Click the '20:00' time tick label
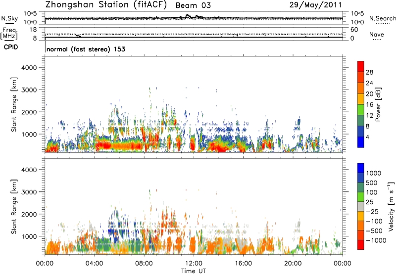Image resolution: width=396 pixels, height=274 pixels. [x=293, y=264]
